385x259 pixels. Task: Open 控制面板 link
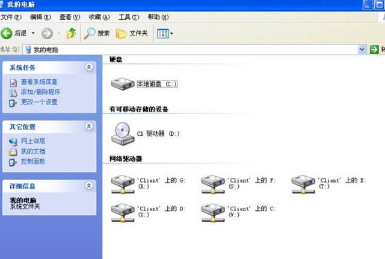[33, 162]
